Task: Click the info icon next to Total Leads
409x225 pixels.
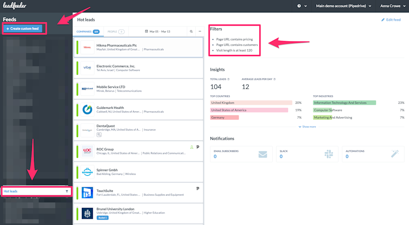Action: point(228,79)
